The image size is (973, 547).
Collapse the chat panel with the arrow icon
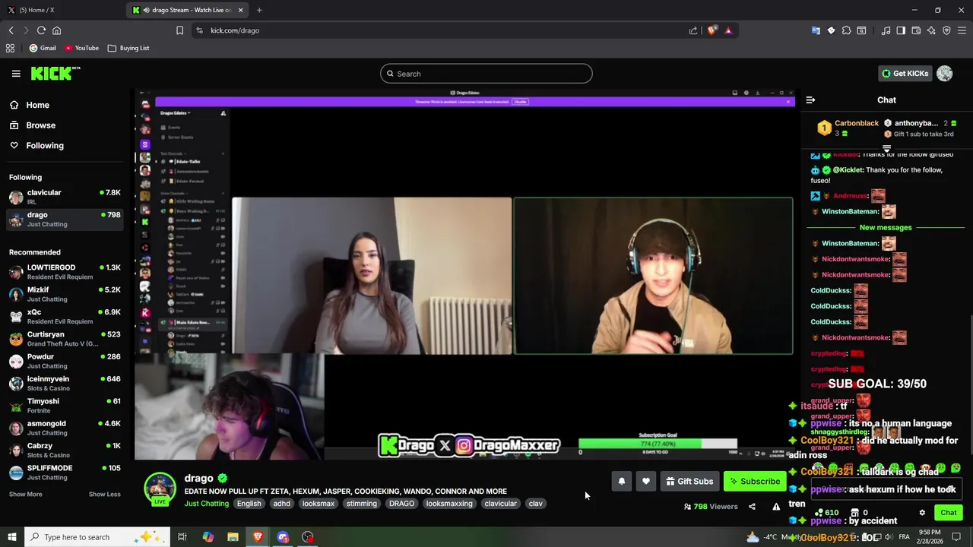click(x=810, y=100)
